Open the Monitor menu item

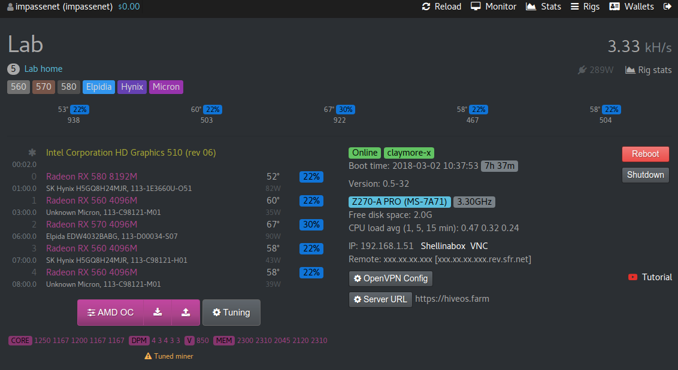[x=494, y=7]
